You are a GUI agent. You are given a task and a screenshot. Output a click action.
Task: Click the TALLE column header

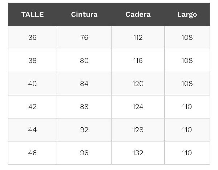pos(32,14)
